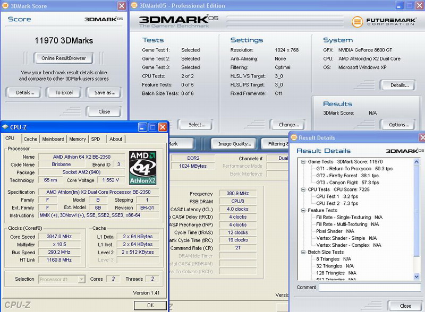Close the 3DMark Score window via title bar X
This screenshot has height=312, width=425.
pos(122,6)
